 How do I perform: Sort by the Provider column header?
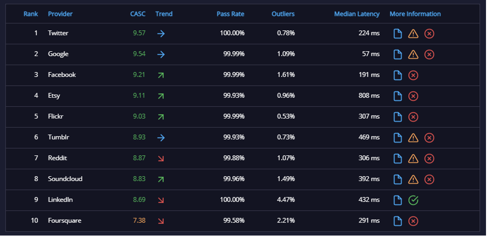click(x=60, y=14)
